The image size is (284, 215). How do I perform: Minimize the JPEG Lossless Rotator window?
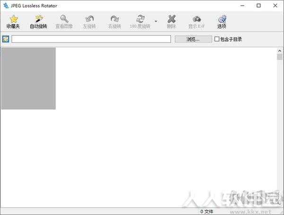coord(242,6)
